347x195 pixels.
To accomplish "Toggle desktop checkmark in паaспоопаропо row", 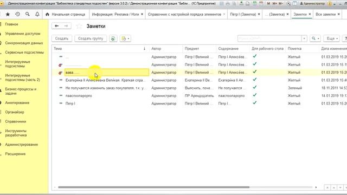I will click(255, 95).
